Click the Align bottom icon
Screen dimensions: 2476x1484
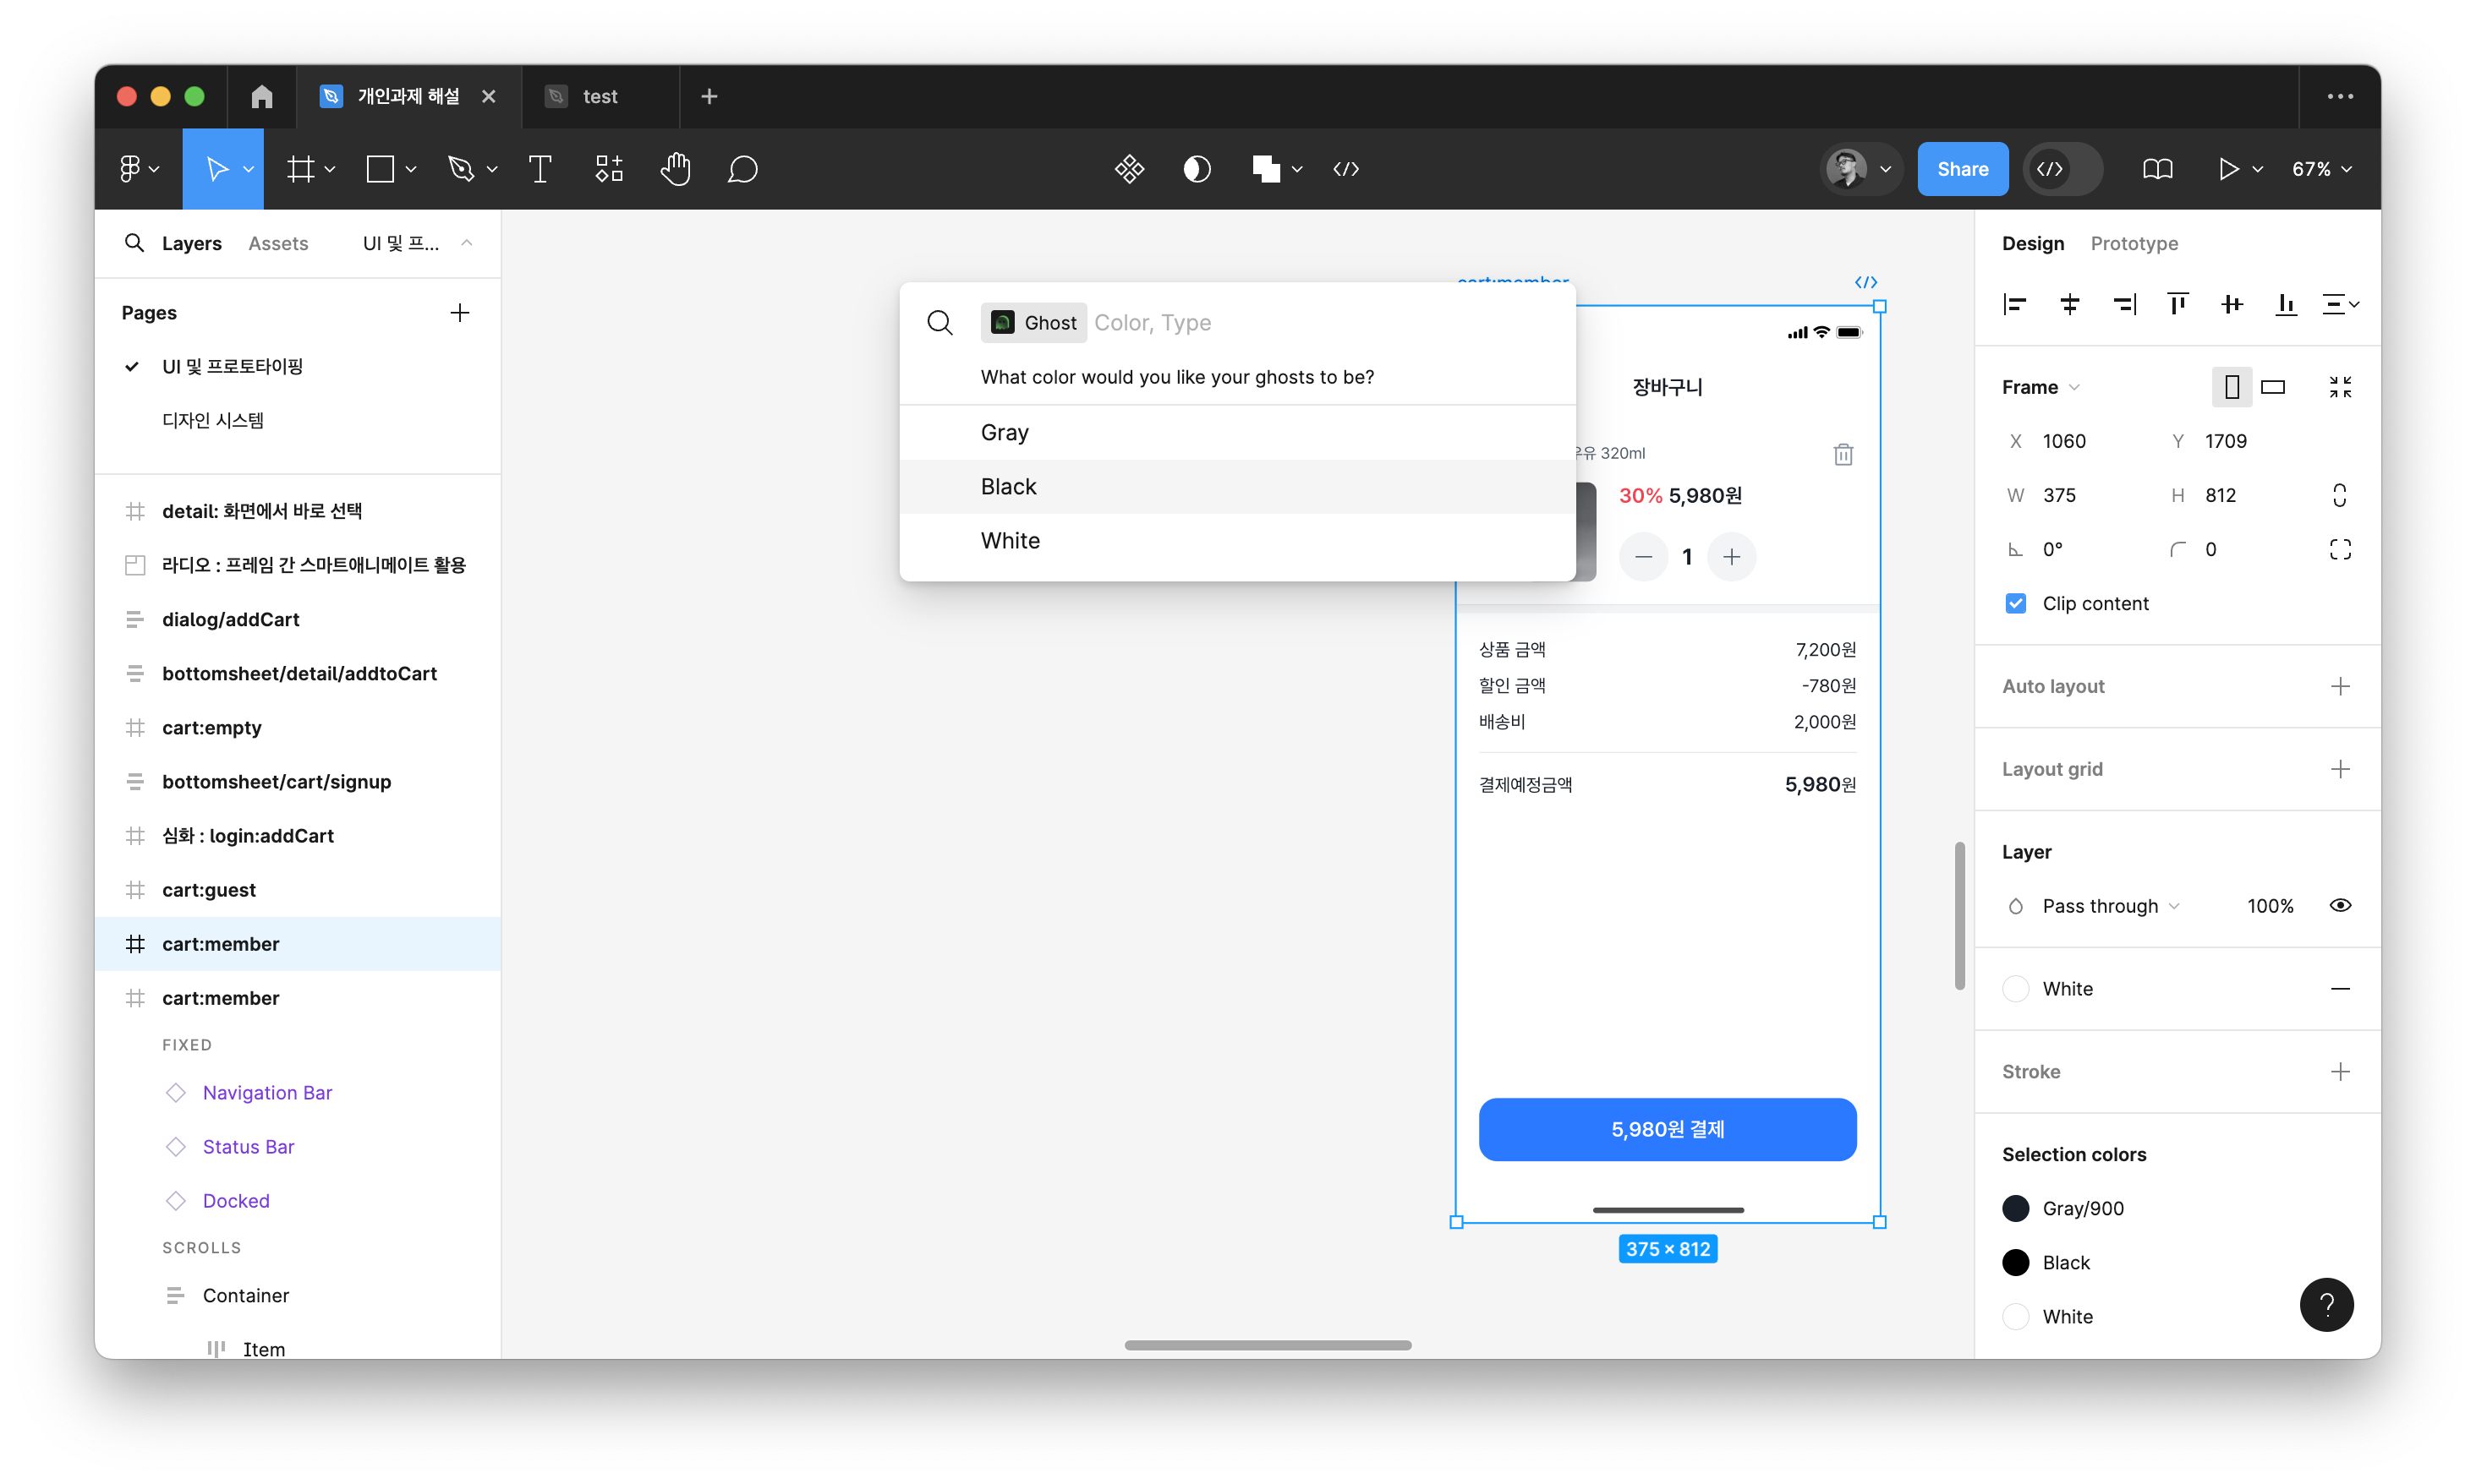2285,304
